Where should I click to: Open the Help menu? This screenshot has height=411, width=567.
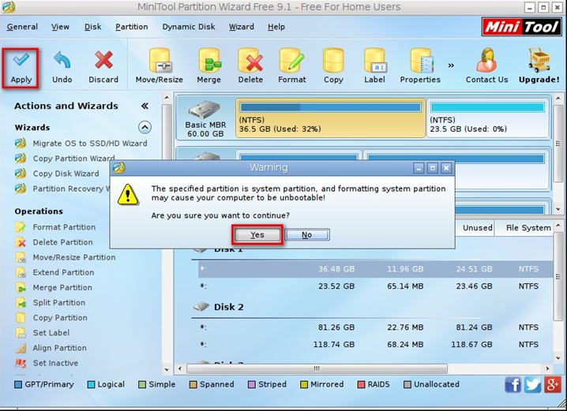pos(276,27)
